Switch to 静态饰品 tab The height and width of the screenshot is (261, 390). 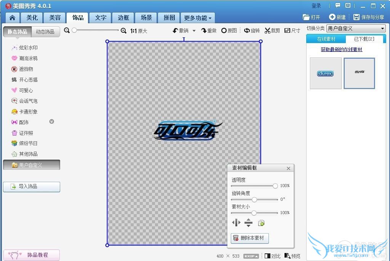18,32
